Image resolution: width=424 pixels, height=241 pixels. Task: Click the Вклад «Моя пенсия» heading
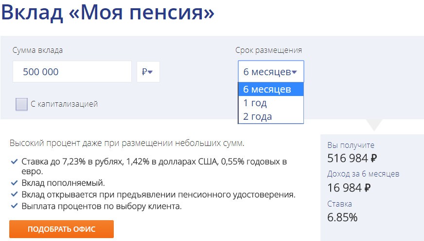107,14
